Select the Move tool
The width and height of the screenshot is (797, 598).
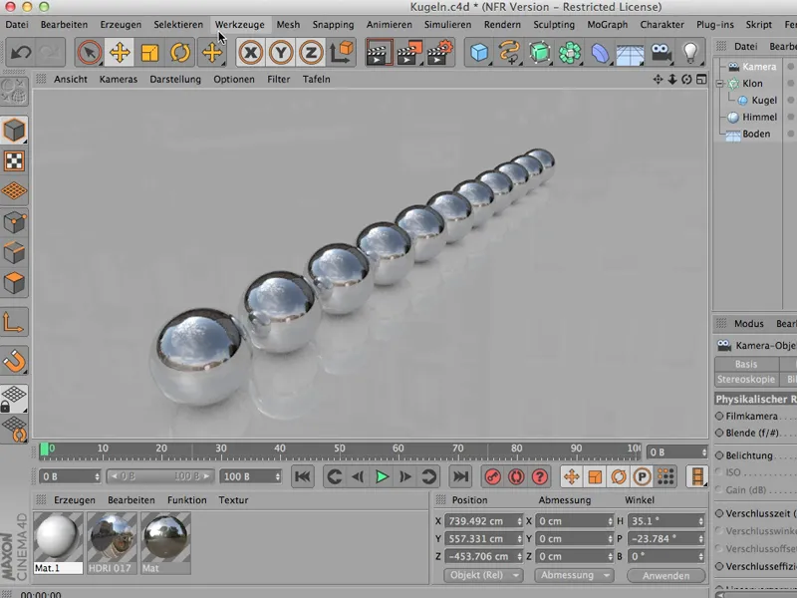tap(120, 53)
